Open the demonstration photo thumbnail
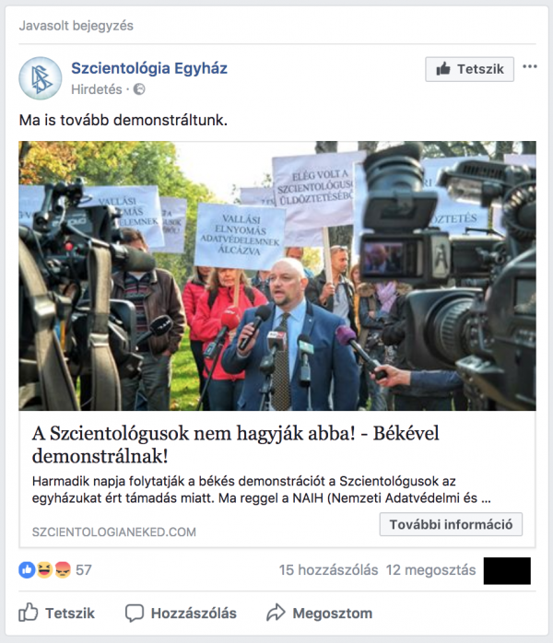 277,275
